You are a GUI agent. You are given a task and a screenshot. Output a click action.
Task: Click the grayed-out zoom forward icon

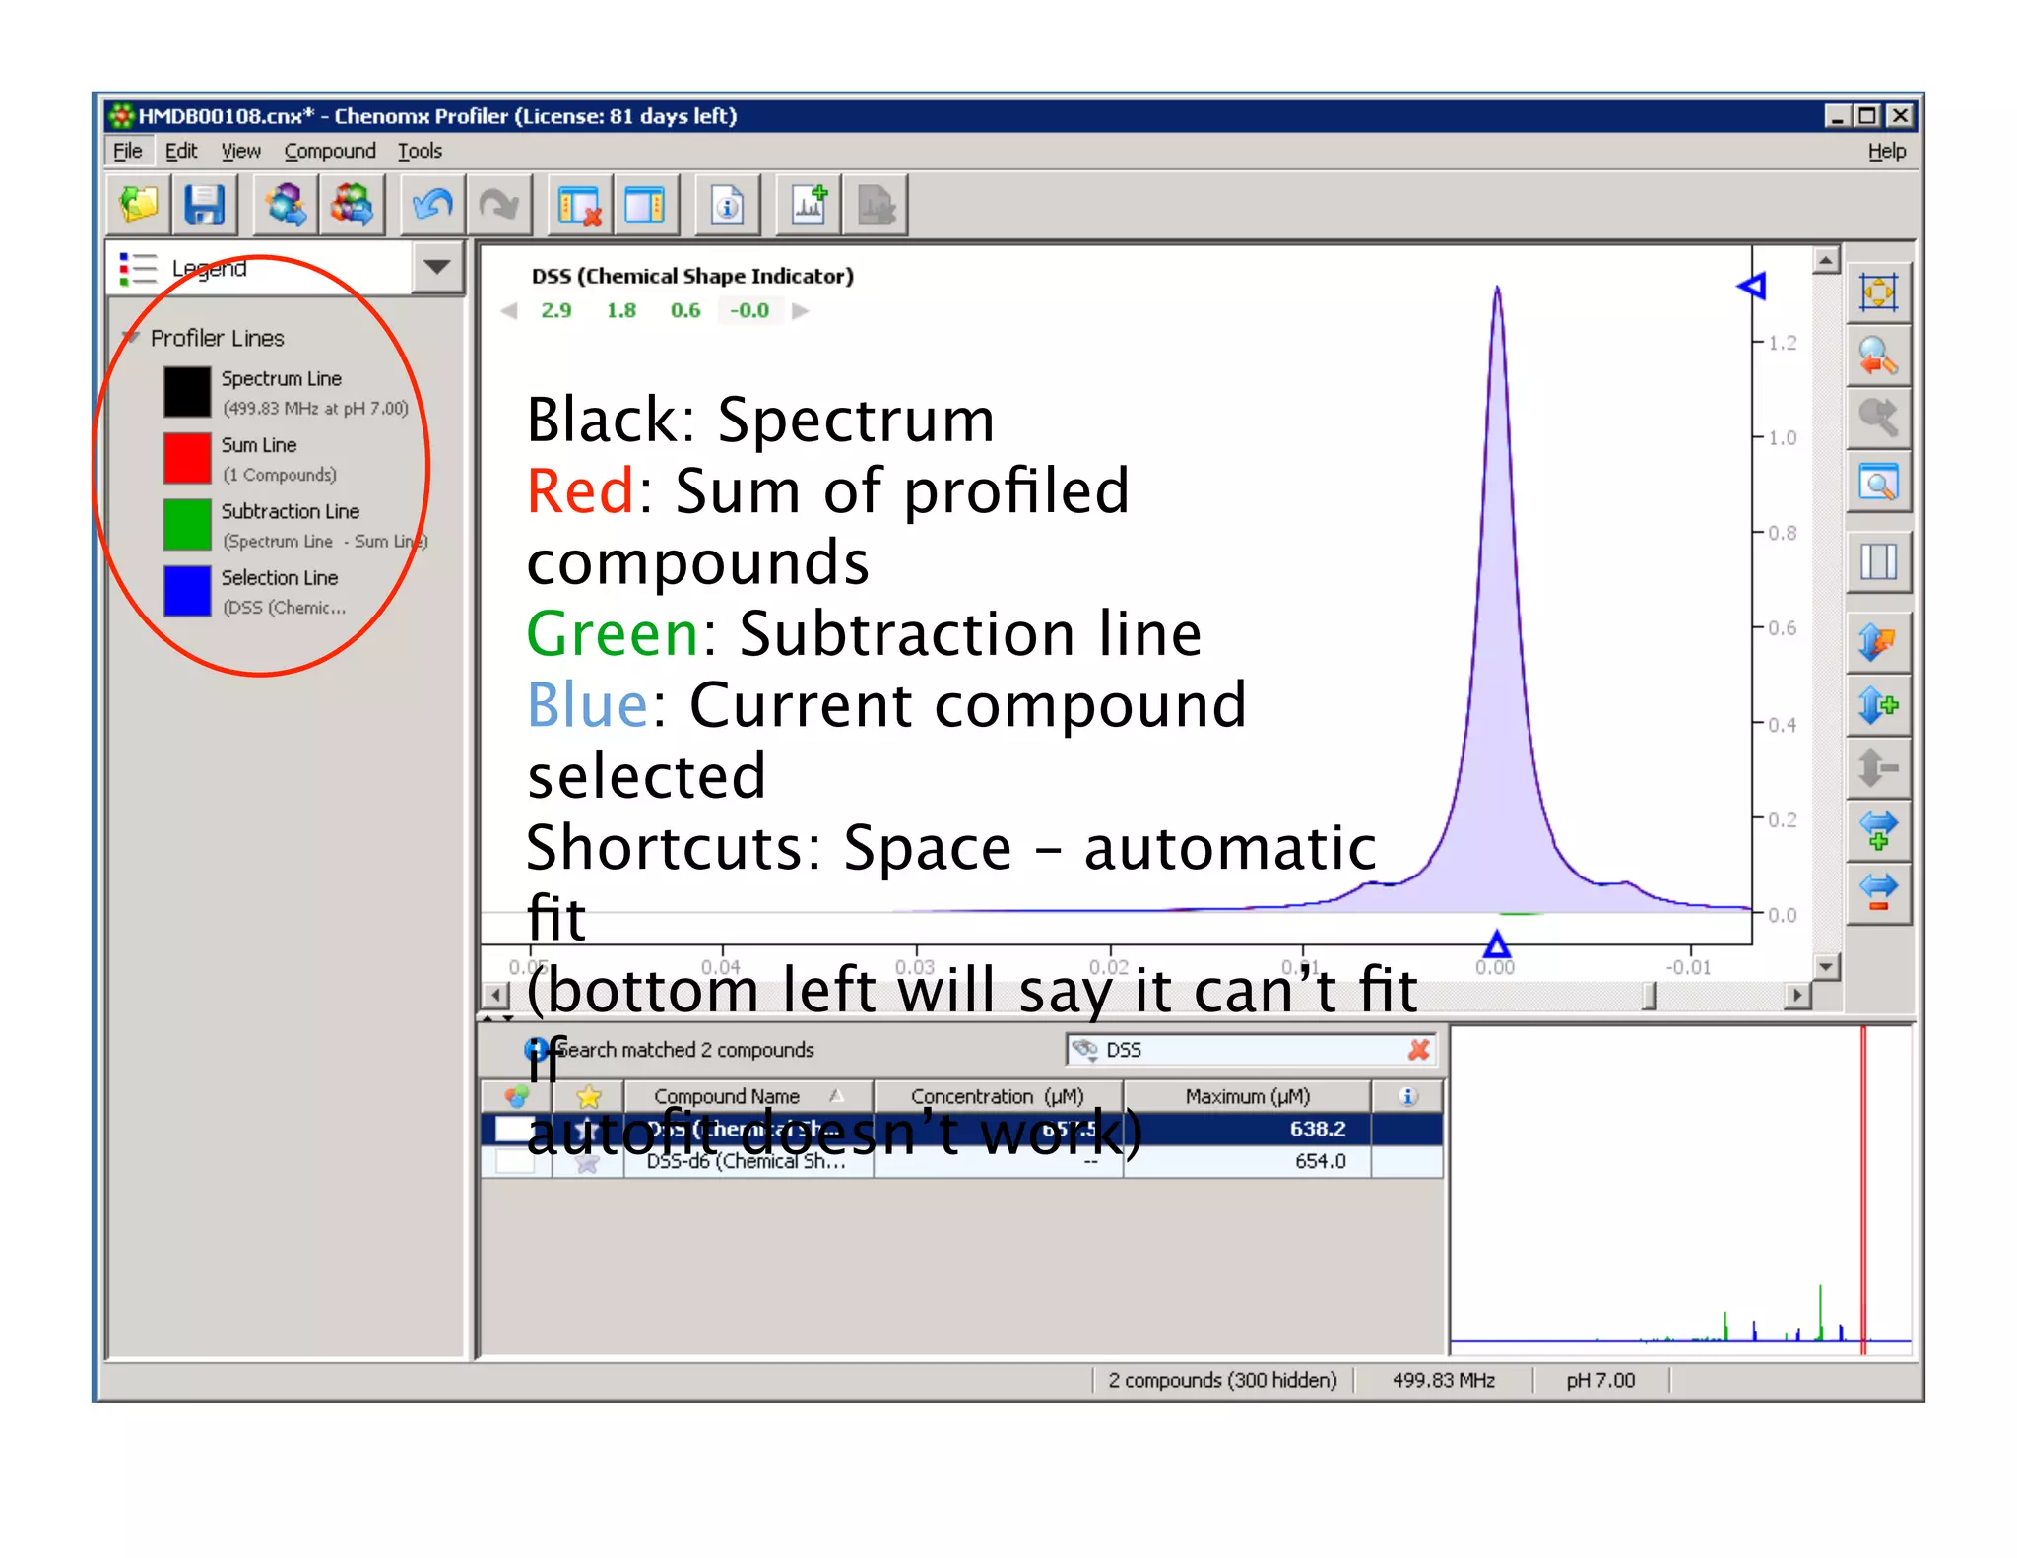(x=1878, y=418)
